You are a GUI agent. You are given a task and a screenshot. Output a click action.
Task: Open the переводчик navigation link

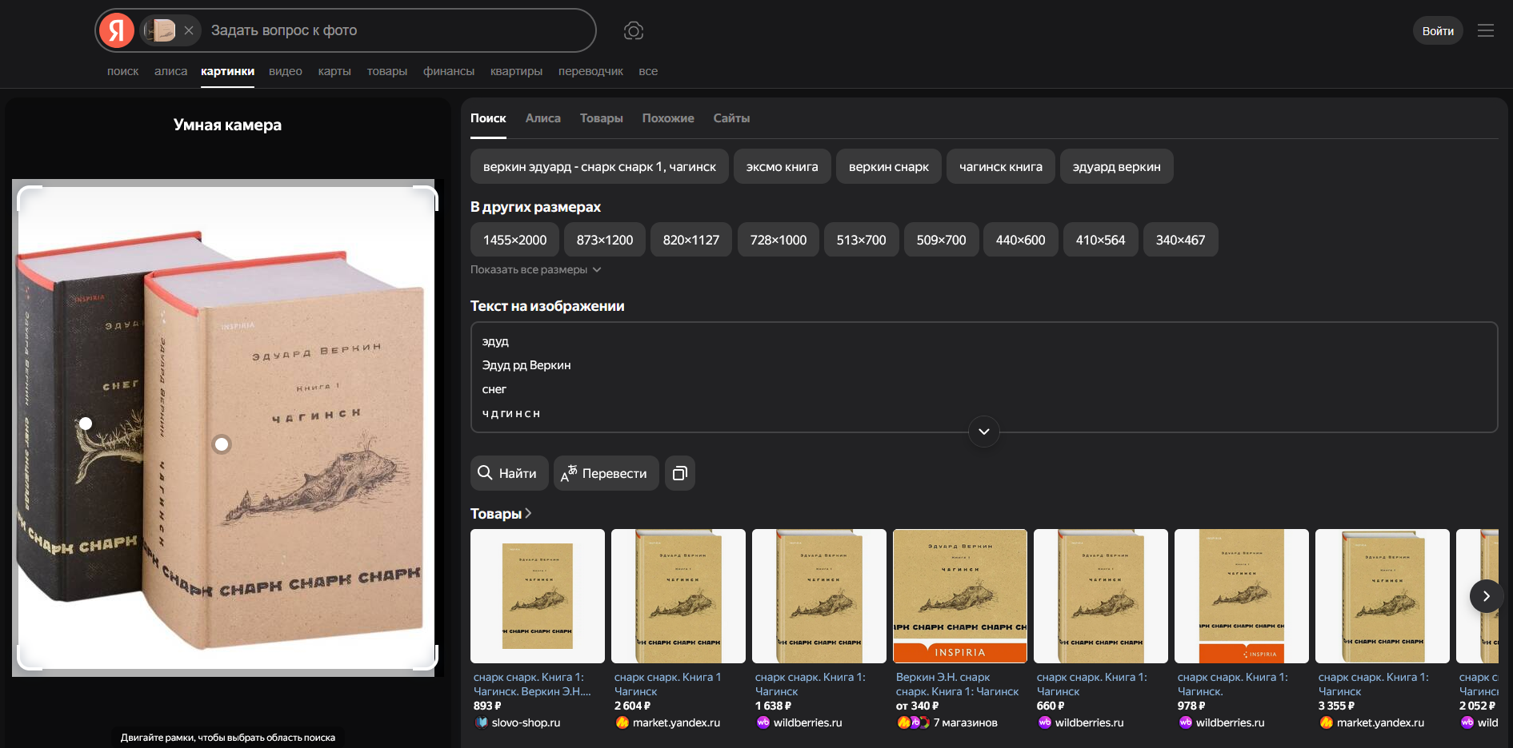tap(590, 71)
